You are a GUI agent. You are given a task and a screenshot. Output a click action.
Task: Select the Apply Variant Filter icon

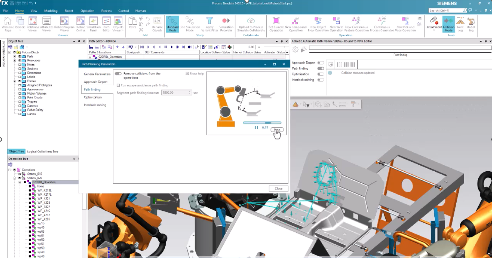(209, 24)
